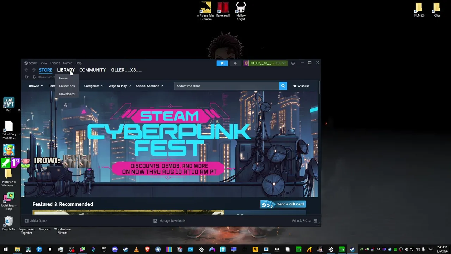Focus the Search the store field

click(227, 86)
